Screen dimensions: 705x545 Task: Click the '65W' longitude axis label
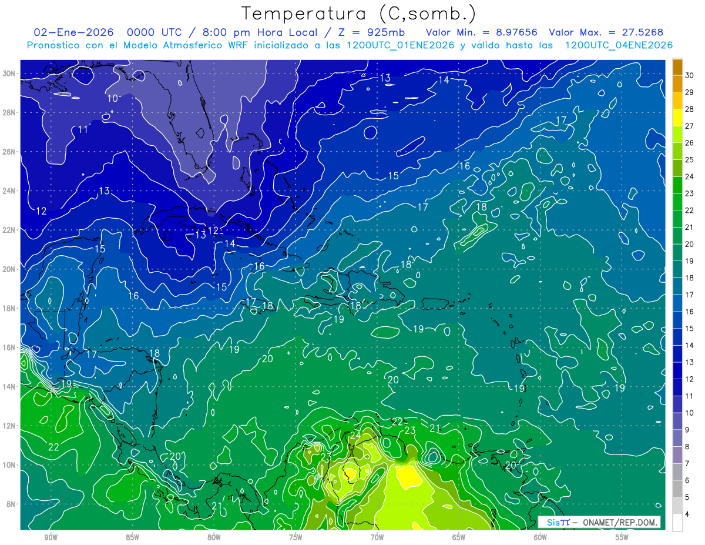coord(459,538)
